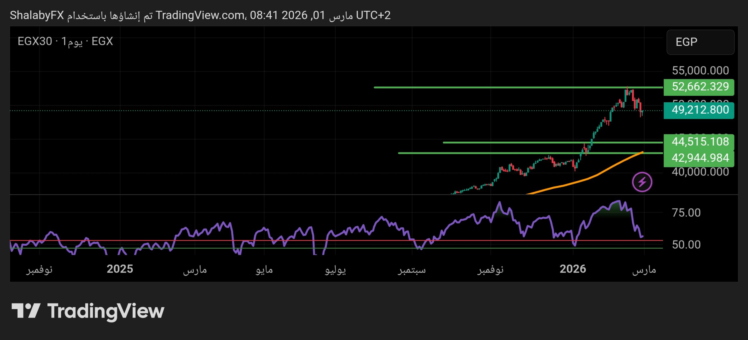
Task: Click the 2026 label on time axis
Action: (573, 269)
